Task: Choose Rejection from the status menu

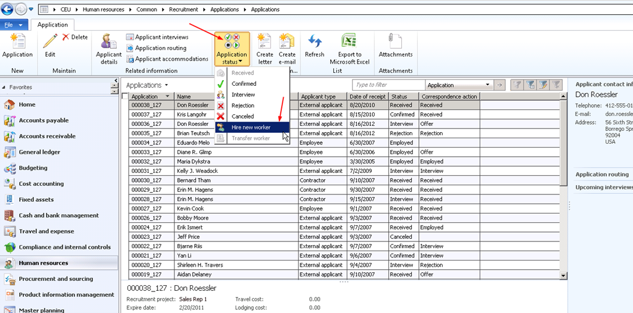Action: tap(242, 106)
